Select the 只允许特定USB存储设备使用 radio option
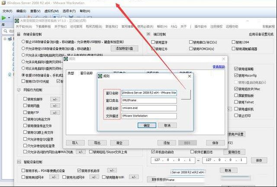Screen dimensions: 277x187 click(23, 48)
